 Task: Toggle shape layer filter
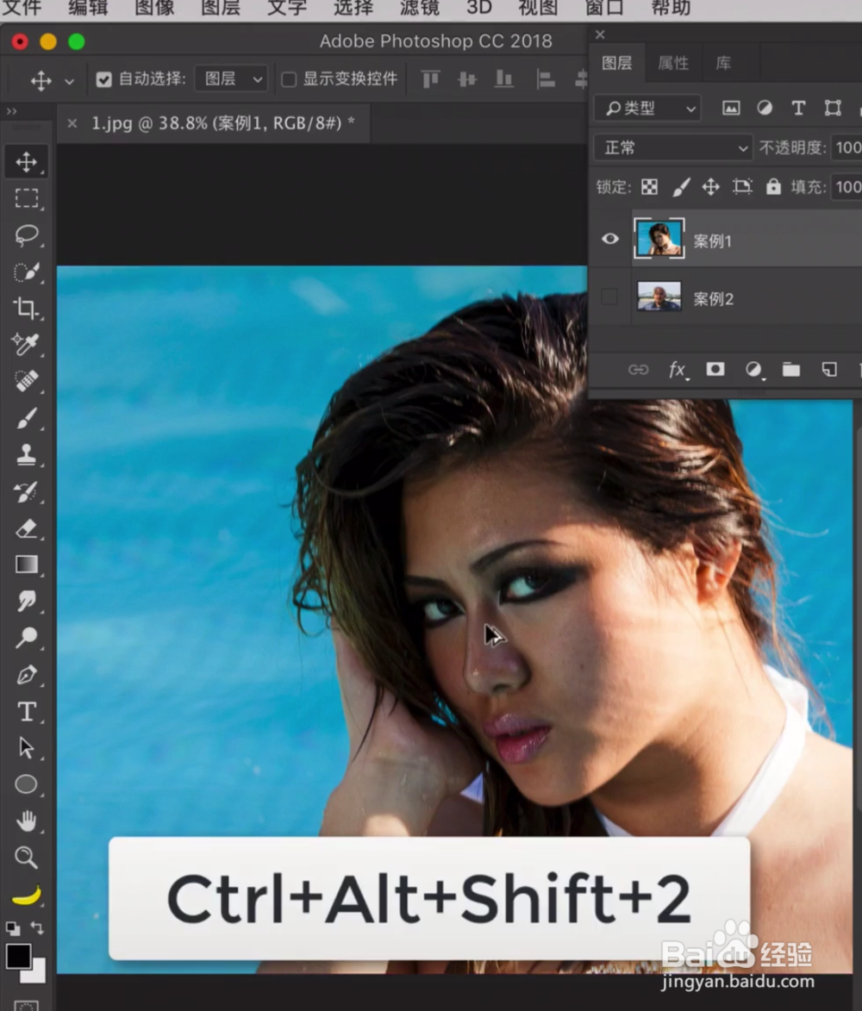point(833,109)
